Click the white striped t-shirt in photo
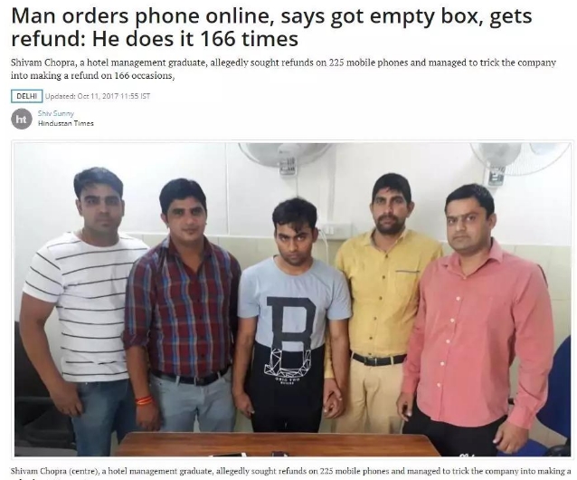577x480 pixels. [83, 301]
